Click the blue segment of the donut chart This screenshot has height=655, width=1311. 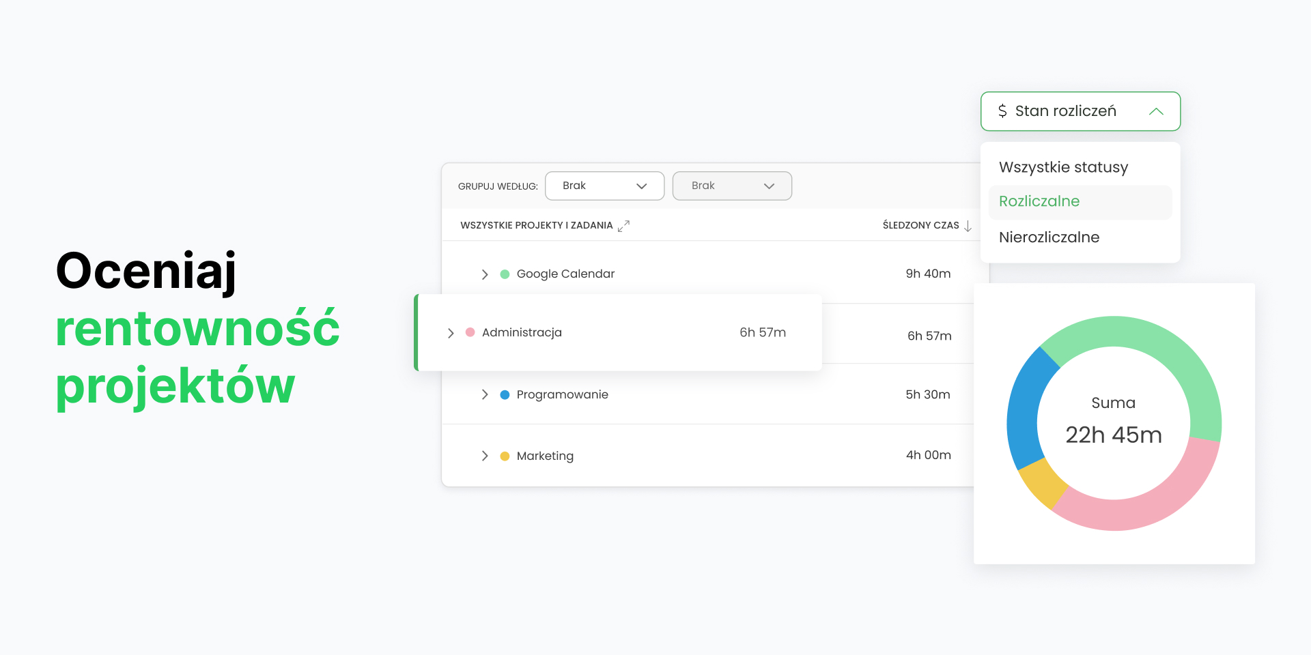(1024, 409)
